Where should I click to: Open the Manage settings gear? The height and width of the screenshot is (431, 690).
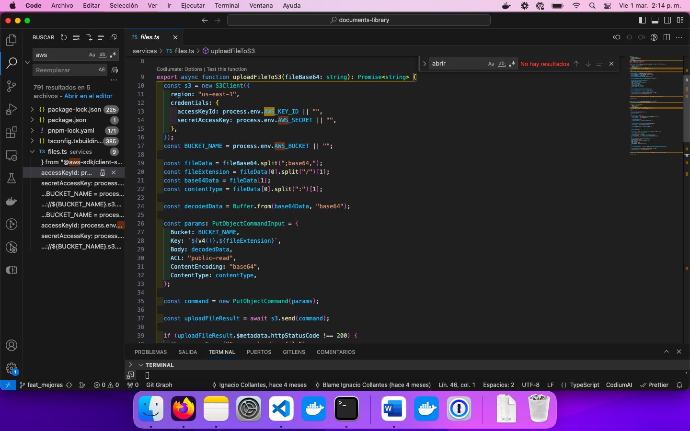tap(11, 368)
